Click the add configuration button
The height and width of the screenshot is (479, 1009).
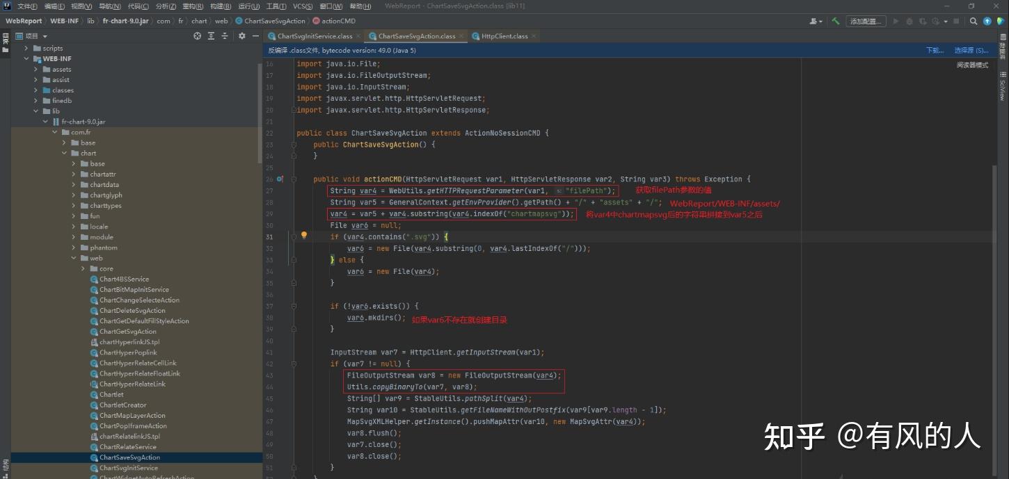(866, 21)
